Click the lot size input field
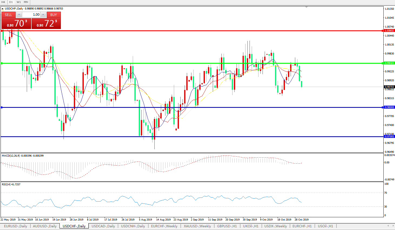Image resolution: width=395 pixels, height=230 pixels. [31, 15]
